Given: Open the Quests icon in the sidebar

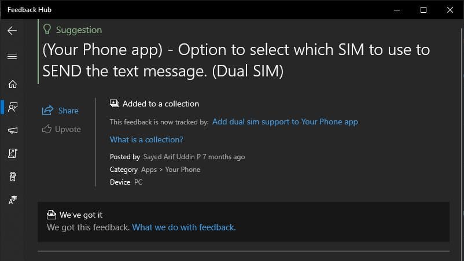Looking at the screenshot, I should 12,153.
